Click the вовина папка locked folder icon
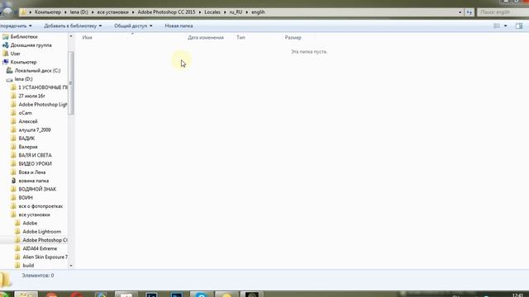Image resolution: width=529 pixels, height=297 pixels. pyautogui.click(x=13, y=181)
